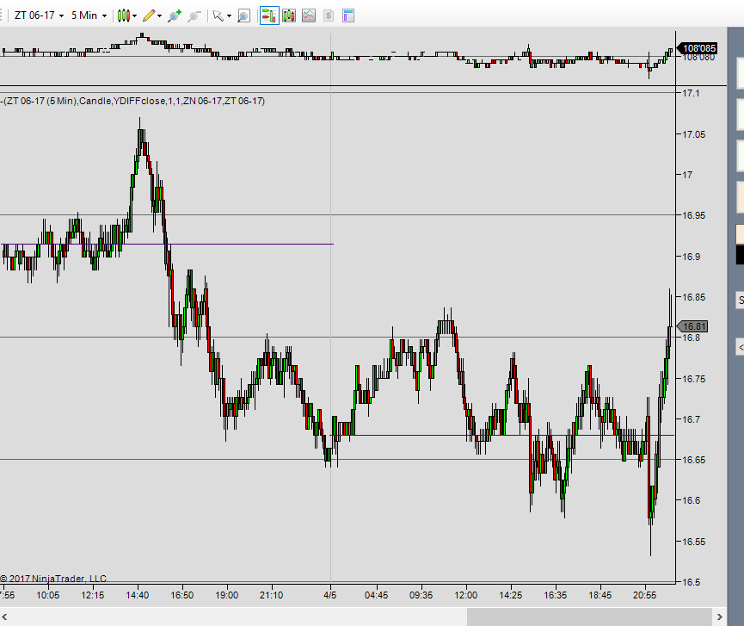Click the 04:45 time axis label
This screenshot has height=626, width=744.
click(376, 595)
